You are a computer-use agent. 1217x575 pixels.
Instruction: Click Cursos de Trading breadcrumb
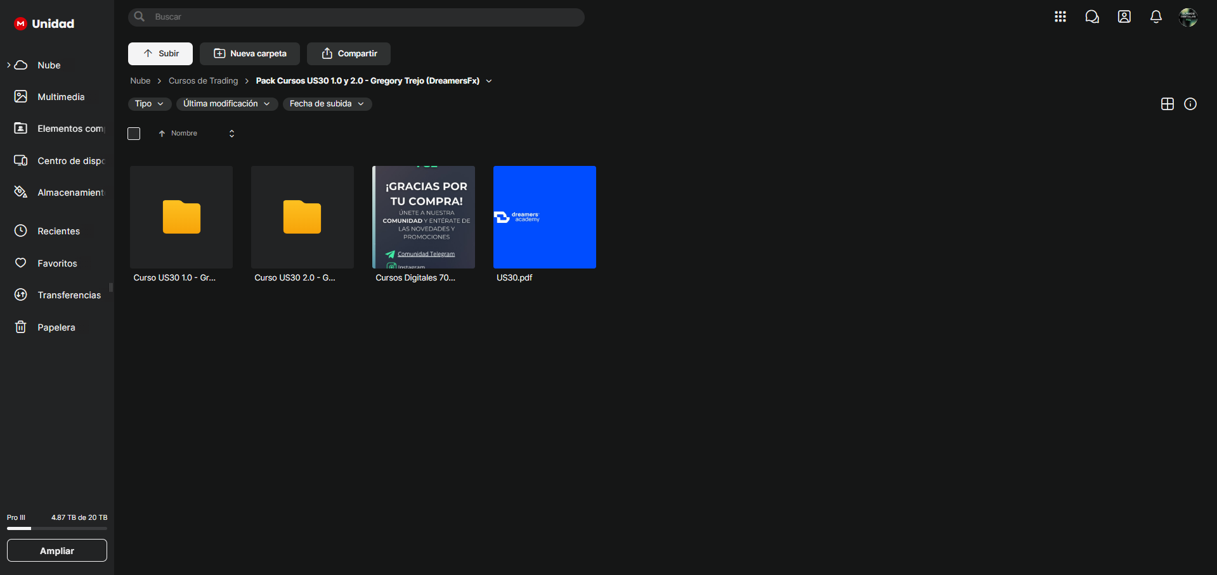[203, 81]
